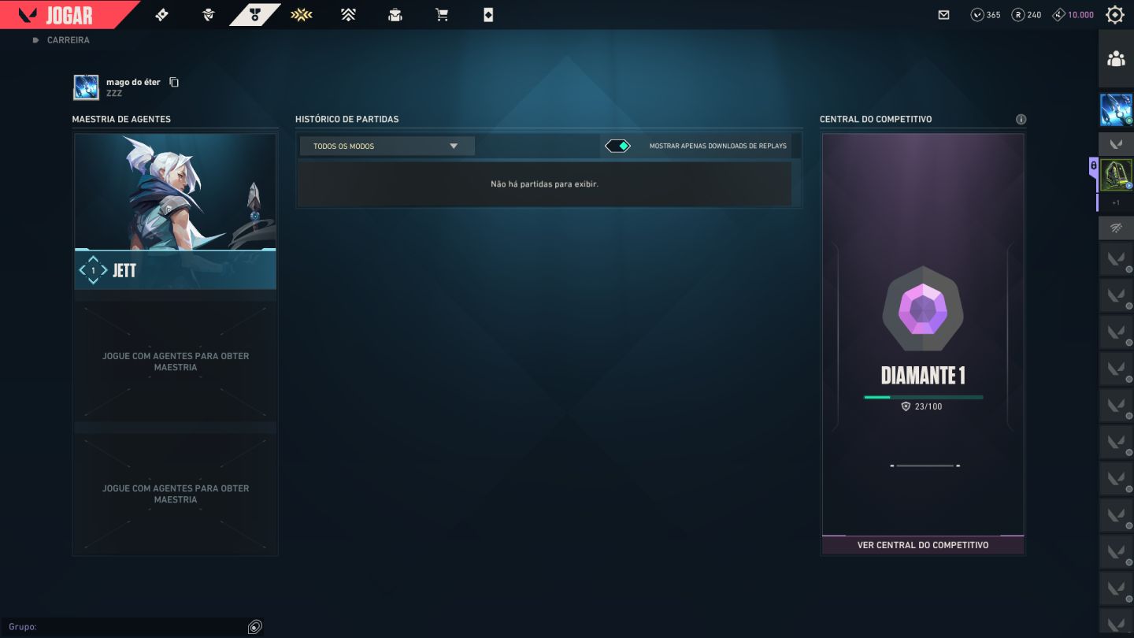Click the page indicator below the rank rating

click(x=925, y=466)
